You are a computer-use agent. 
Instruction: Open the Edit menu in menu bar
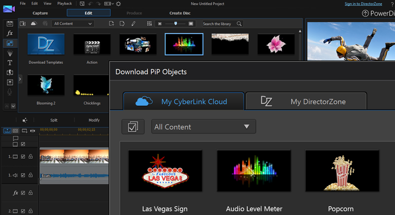[35, 3]
